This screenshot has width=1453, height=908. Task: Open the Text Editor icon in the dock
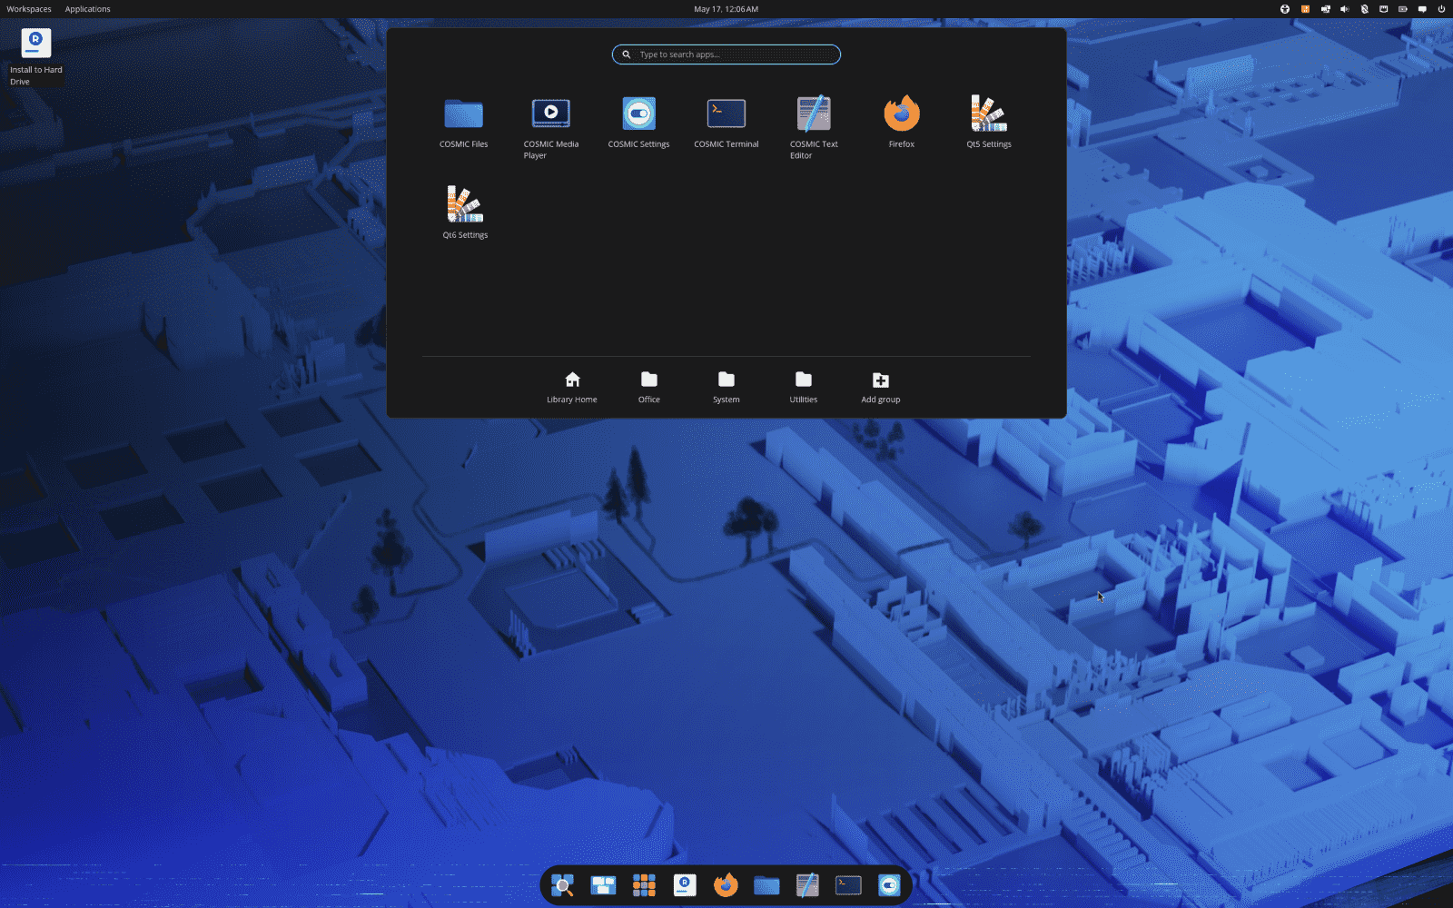pos(807,885)
